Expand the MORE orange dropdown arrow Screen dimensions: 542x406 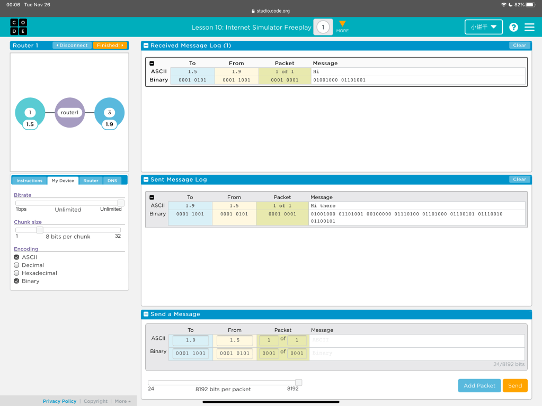(x=342, y=24)
